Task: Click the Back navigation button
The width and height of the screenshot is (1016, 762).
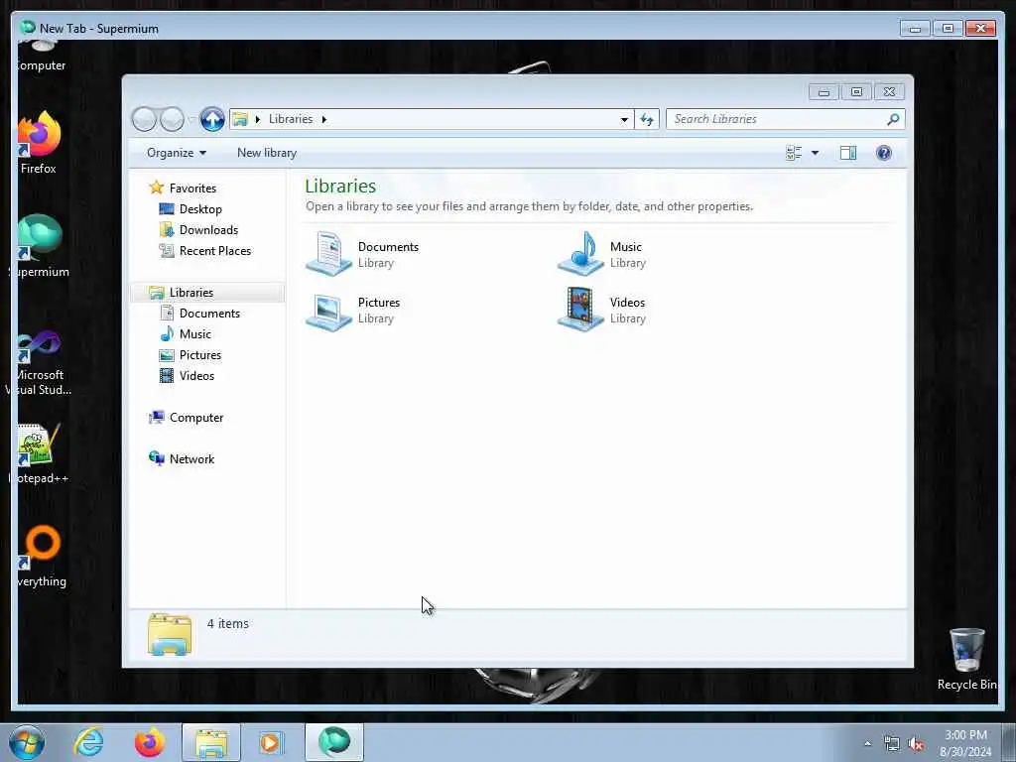Action: [x=145, y=119]
